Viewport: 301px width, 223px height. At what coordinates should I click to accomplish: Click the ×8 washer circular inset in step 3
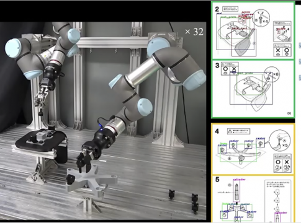click(272, 74)
